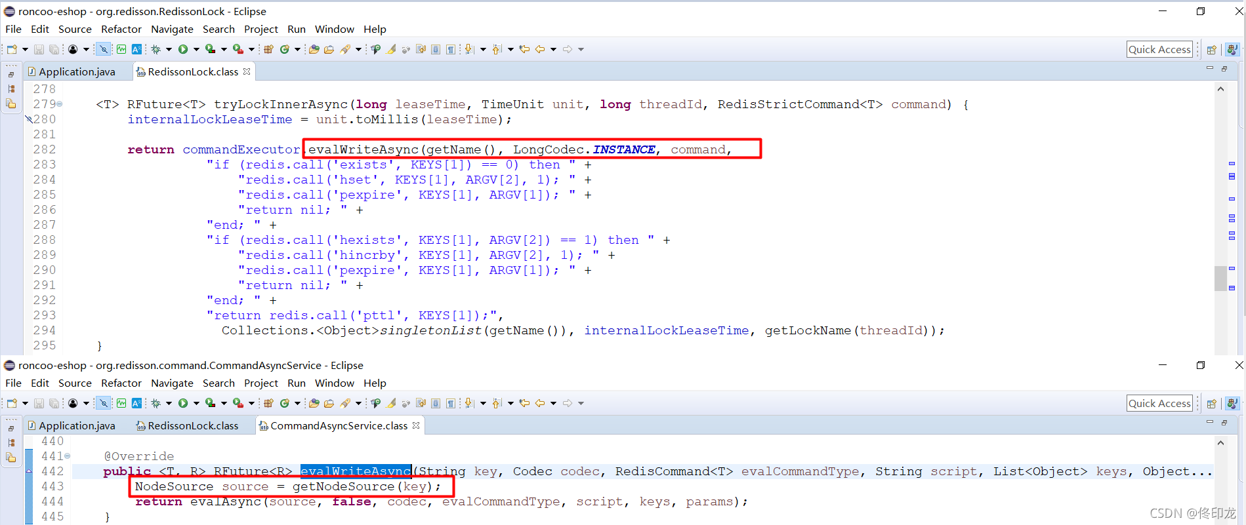1246x525 pixels.
Task: Toggle Block Selection Mode in RedissonLock window
Action: 436,49
